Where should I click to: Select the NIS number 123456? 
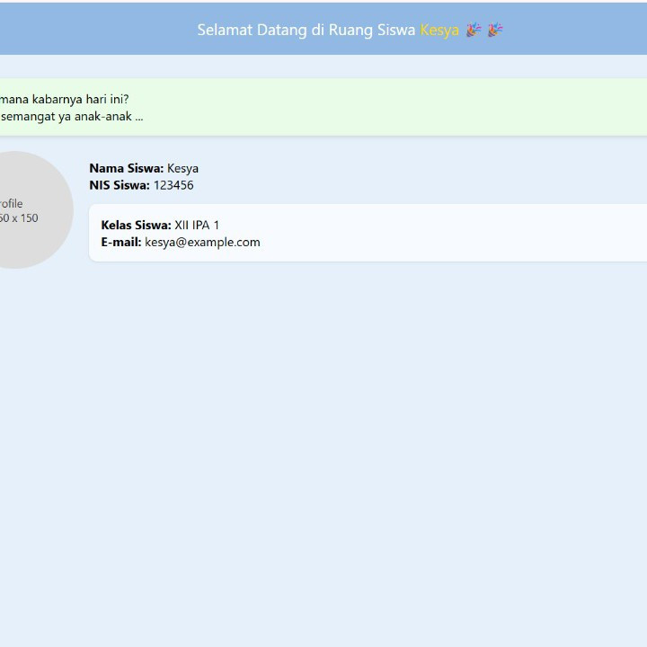tap(173, 185)
